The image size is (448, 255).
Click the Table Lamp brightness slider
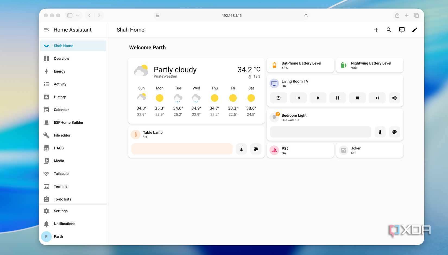click(x=182, y=149)
